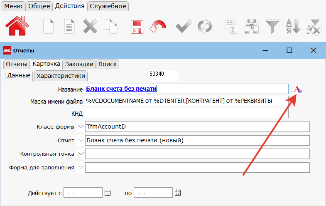Viewport: 326px width, 206px height.
Task: Expand the Контрольная точка dropdown
Action: 81,154
